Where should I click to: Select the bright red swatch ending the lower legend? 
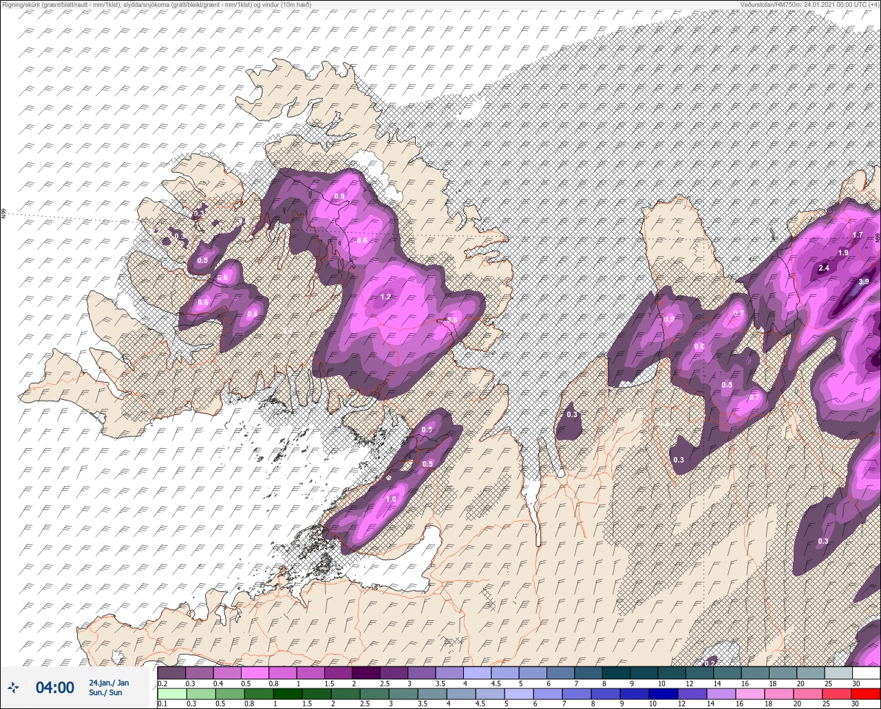pos(866,694)
